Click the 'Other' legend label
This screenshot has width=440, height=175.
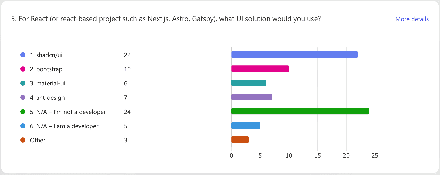point(38,140)
